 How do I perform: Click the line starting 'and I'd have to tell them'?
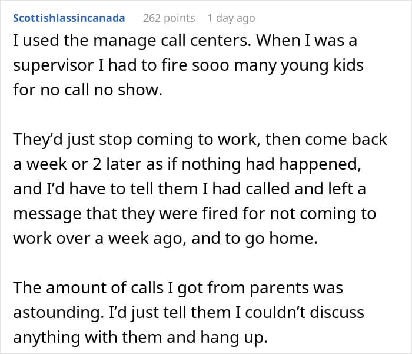[x=190, y=189]
